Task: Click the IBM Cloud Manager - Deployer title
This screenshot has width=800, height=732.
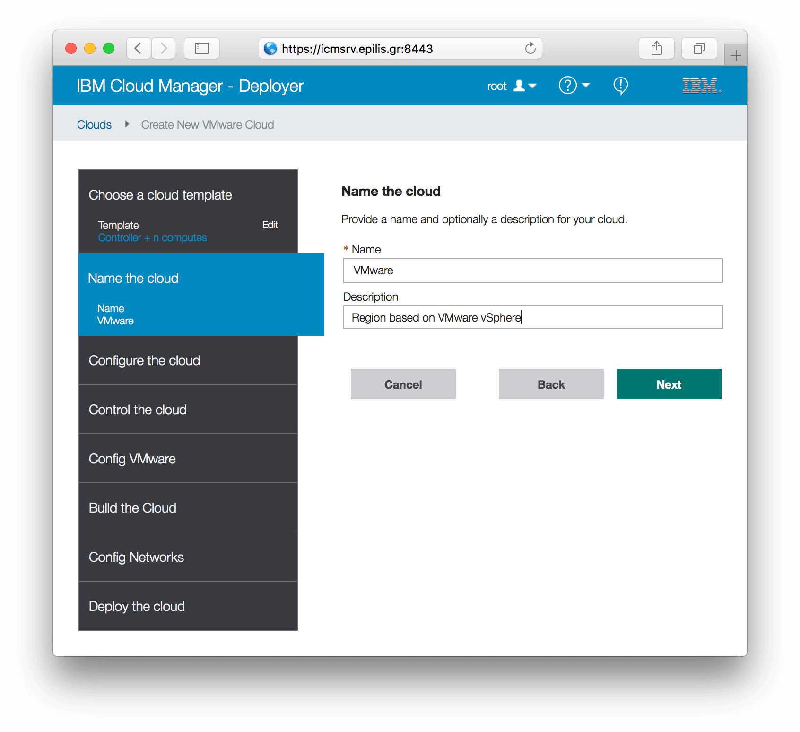Action: coord(190,86)
